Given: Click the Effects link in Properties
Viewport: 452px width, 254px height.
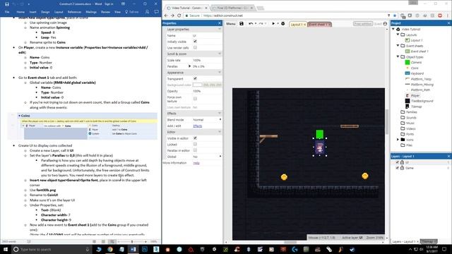Looking at the screenshot, I should pyautogui.click(x=198, y=126).
